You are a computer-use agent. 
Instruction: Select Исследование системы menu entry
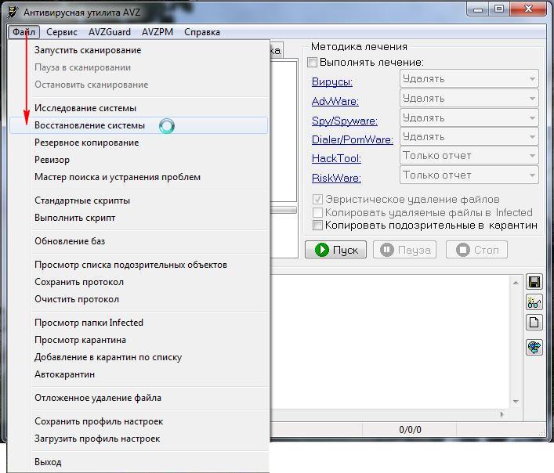click(139, 108)
